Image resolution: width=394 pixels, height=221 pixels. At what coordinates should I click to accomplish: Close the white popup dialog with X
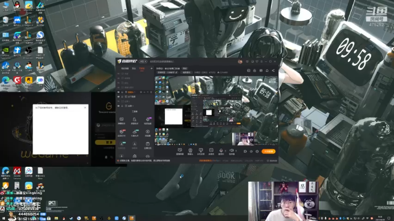[85, 107]
